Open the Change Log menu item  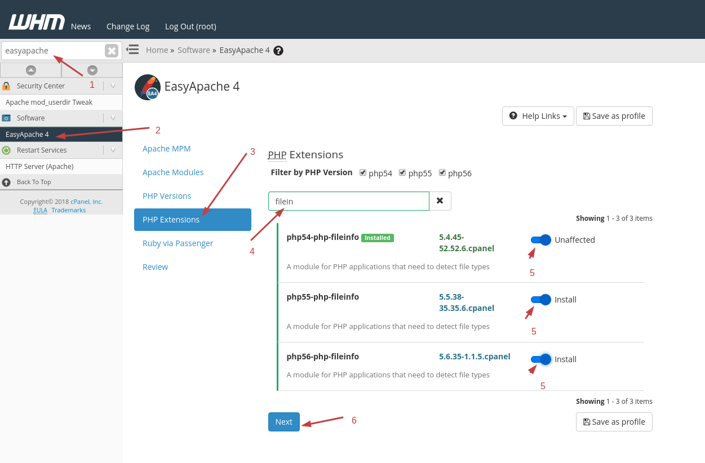click(128, 26)
